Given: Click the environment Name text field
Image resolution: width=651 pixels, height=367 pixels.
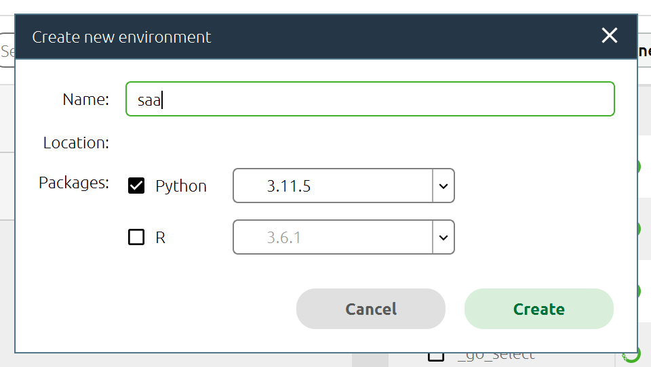Looking at the screenshot, I should 370,100.
